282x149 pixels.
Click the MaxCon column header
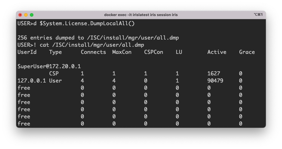(x=122, y=52)
